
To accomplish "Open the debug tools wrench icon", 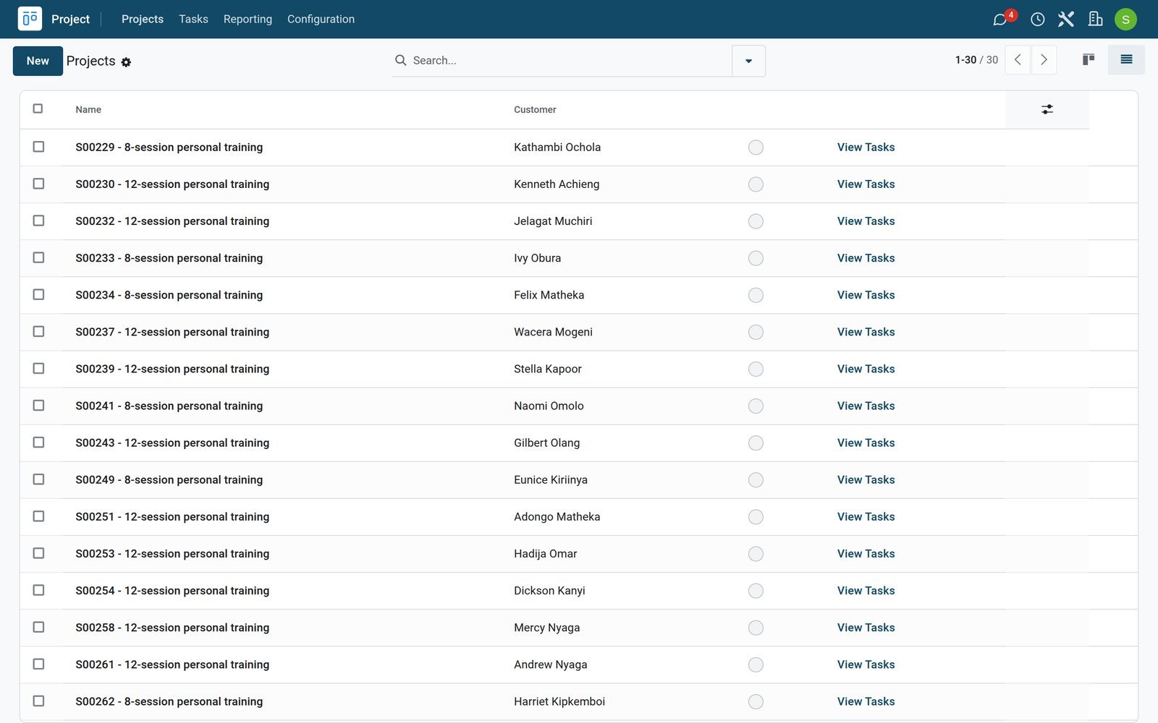I will point(1065,20).
